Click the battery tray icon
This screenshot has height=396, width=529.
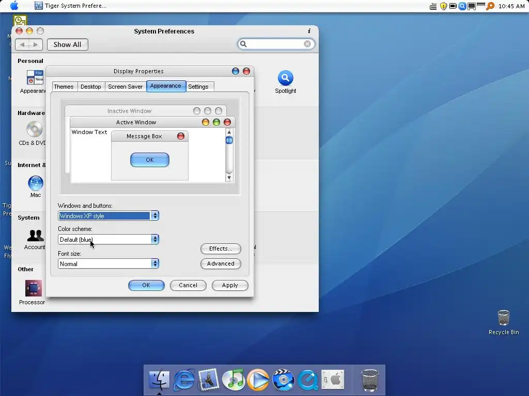(x=453, y=6)
